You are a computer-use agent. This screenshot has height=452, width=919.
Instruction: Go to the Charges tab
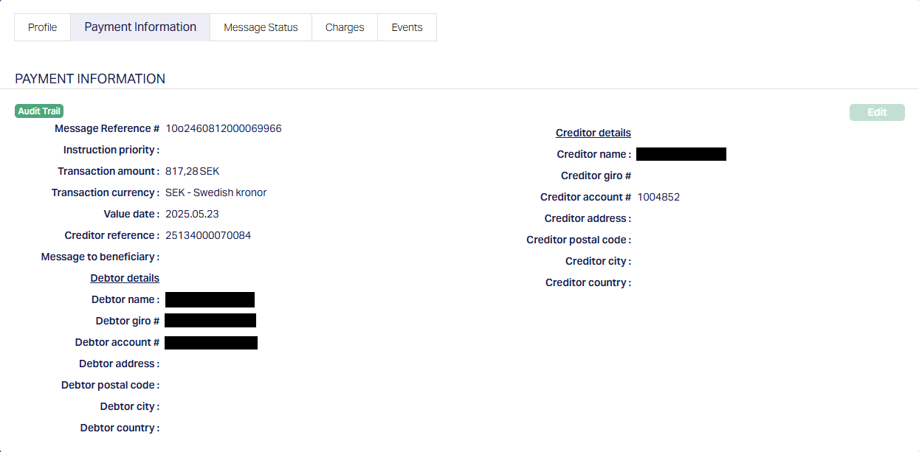point(345,27)
